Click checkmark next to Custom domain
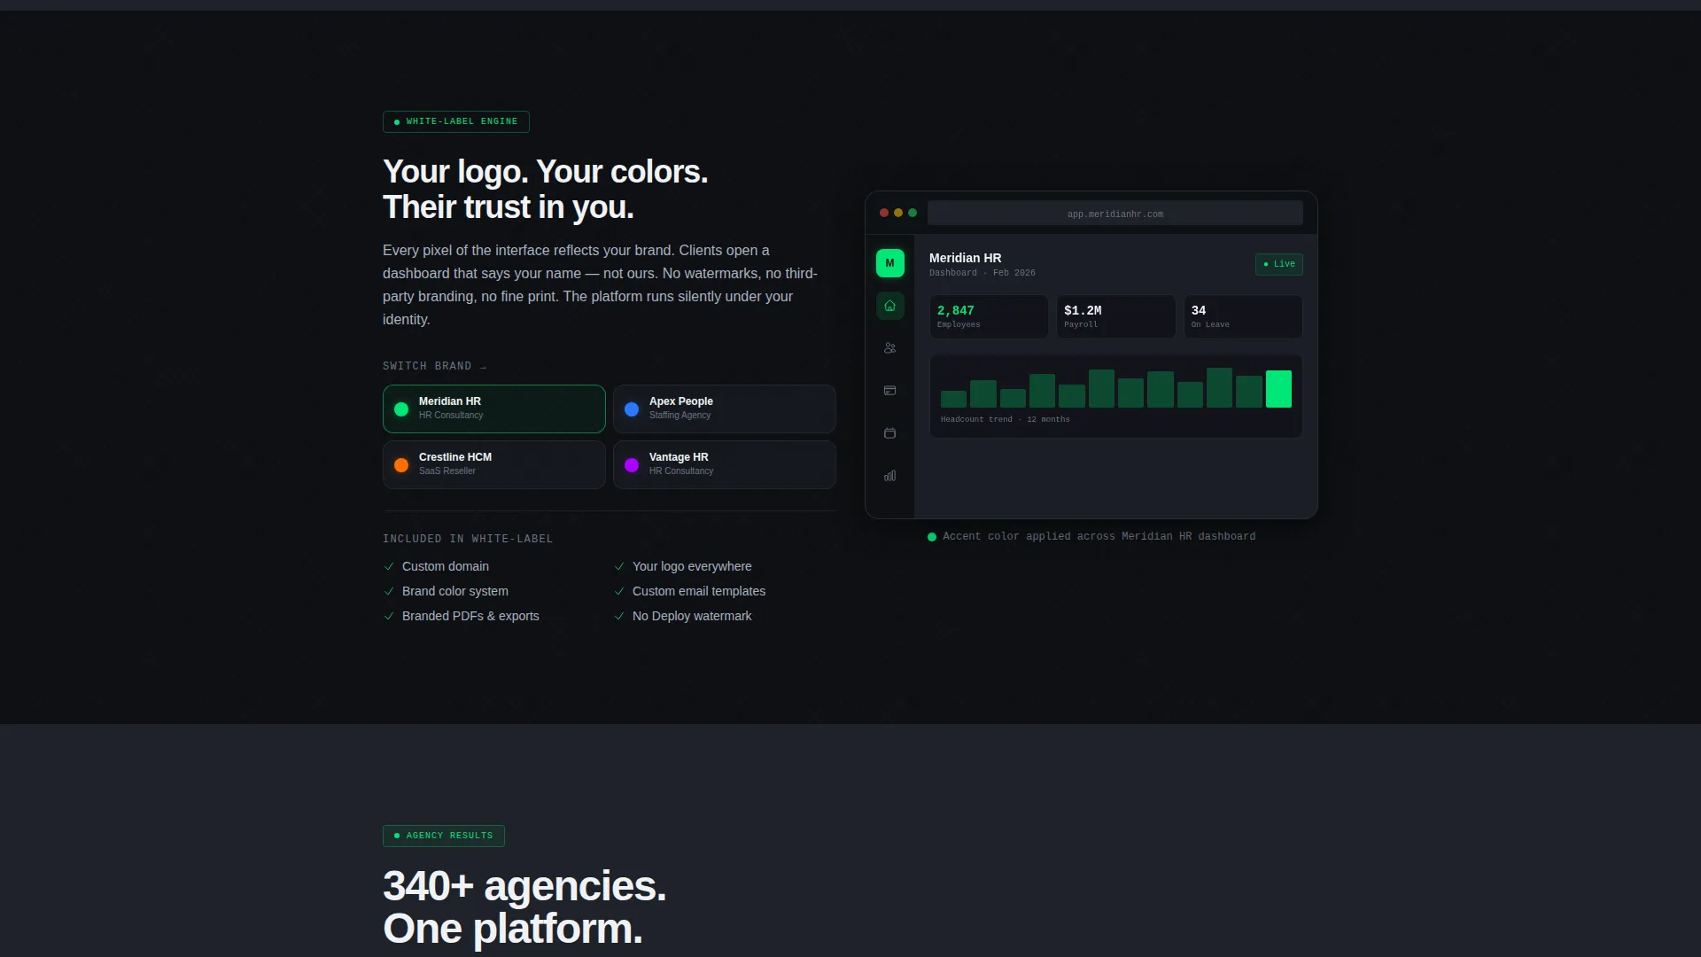This screenshot has width=1701, height=957. tap(389, 566)
